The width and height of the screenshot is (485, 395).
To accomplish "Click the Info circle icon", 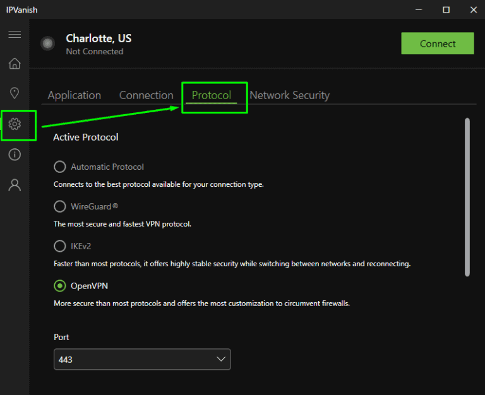I will [x=15, y=155].
